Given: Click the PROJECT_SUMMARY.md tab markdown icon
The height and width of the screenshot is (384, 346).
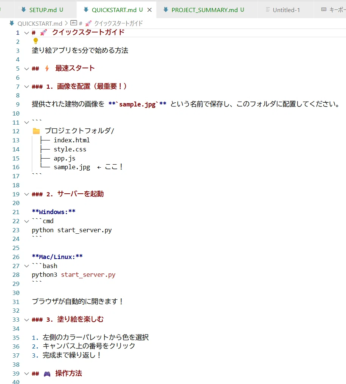Looking at the screenshot, I should pyautogui.click(x=166, y=9).
